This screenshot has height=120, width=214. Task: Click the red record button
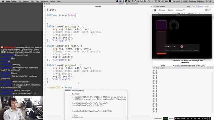182,47
